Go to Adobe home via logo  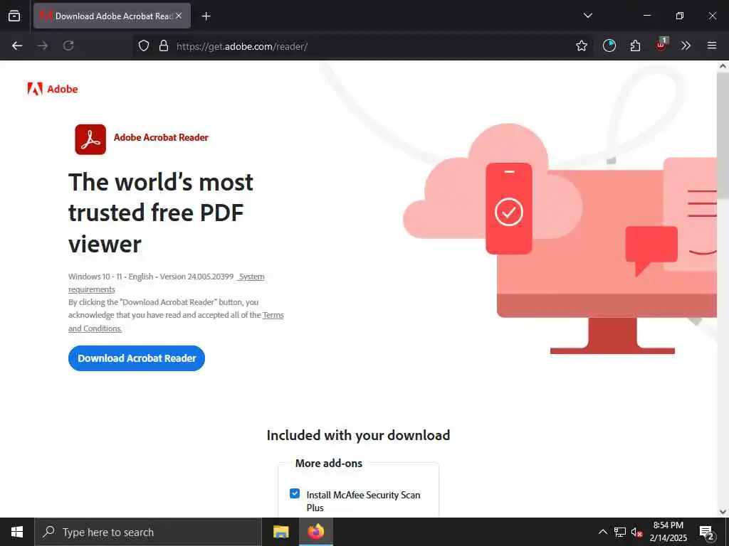53,89
